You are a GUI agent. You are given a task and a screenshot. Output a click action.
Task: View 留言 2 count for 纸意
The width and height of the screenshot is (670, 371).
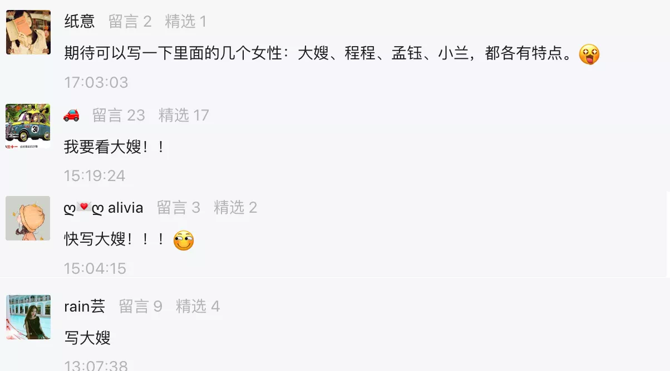point(130,22)
